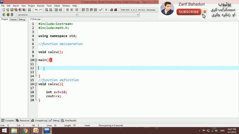The height and width of the screenshot is (134, 239).
Task: Click the Compile toolbar icon
Action: click(83, 10)
